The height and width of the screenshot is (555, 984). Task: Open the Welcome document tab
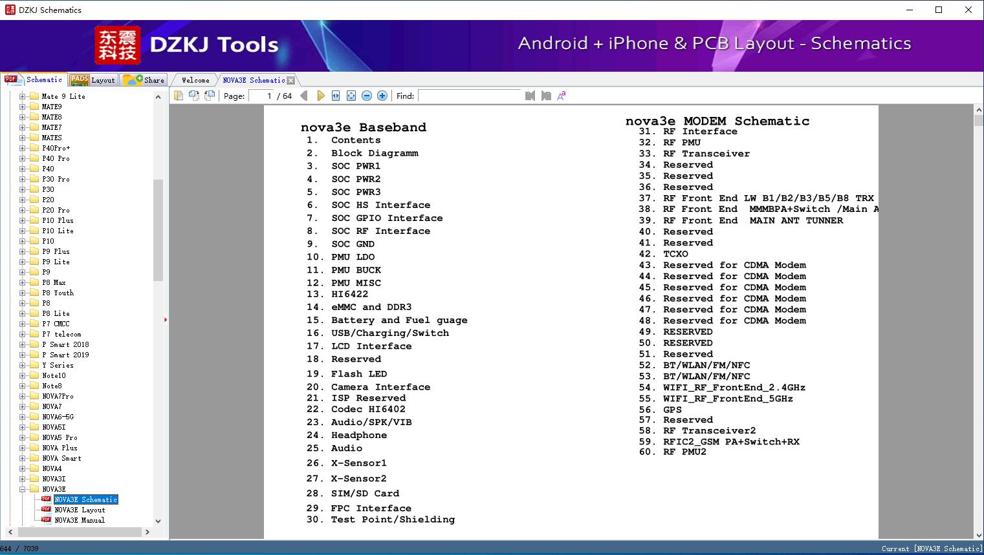click(195, 80)
